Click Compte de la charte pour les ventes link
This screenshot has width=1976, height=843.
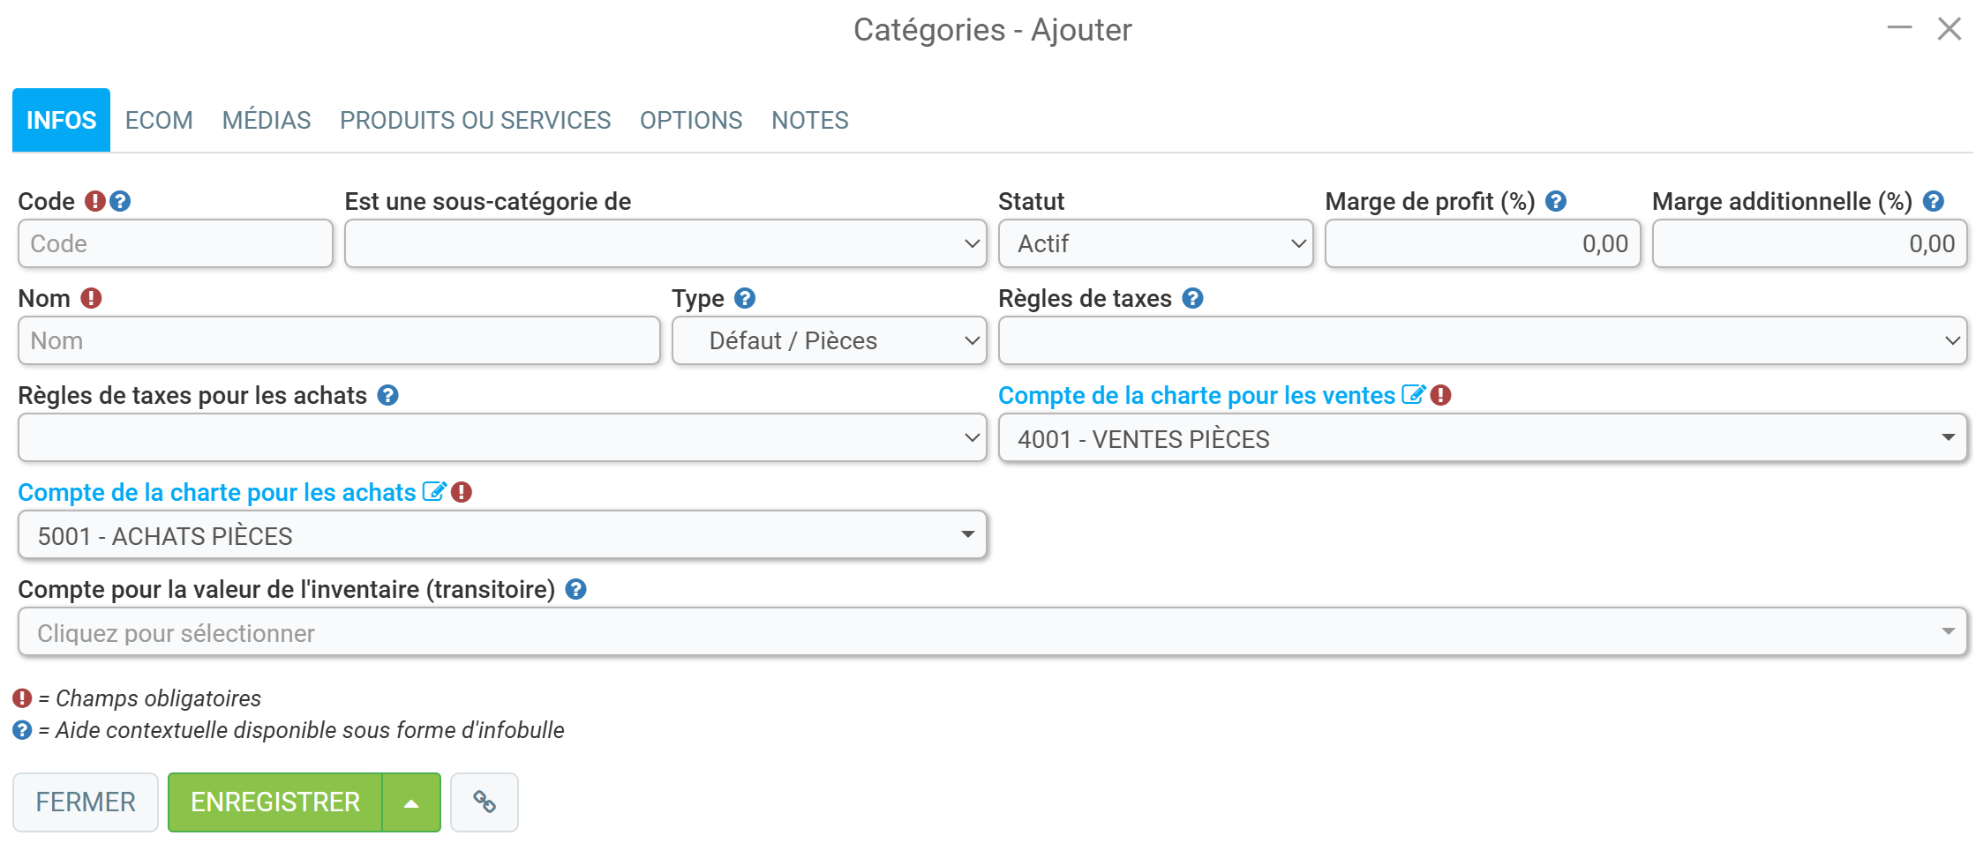1197,395
